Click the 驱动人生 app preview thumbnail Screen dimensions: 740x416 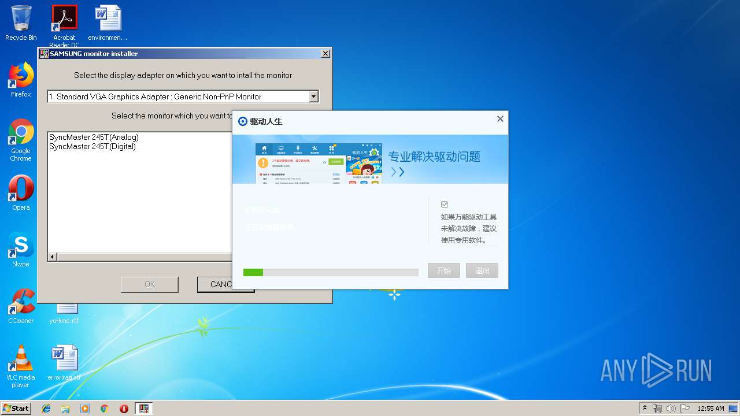(319, 164)
